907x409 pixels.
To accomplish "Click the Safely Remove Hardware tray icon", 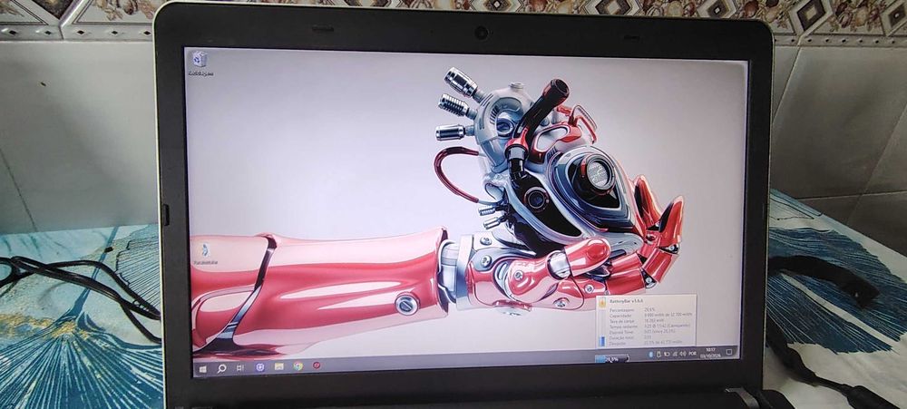I will point(658,354).
